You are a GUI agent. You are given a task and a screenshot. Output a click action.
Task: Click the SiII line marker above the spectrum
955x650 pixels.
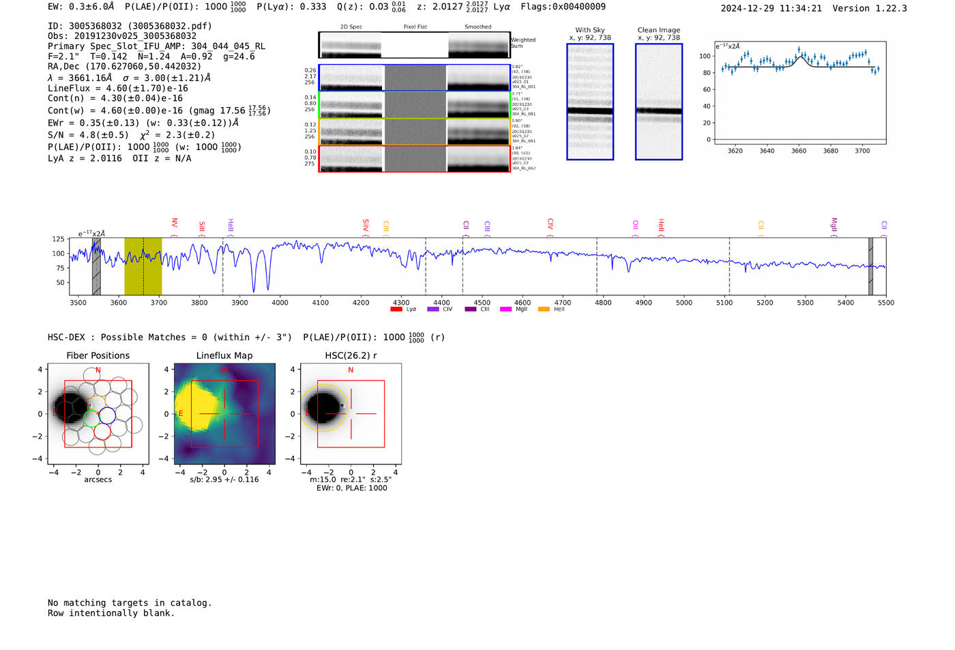coord(202,228)
